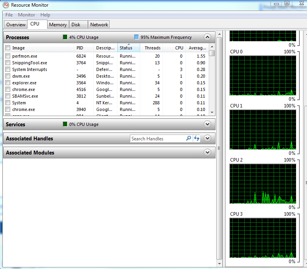The height and width of the screenshot is (269, 307).
Task: Open the Help menu
Action: coord(45,15)
